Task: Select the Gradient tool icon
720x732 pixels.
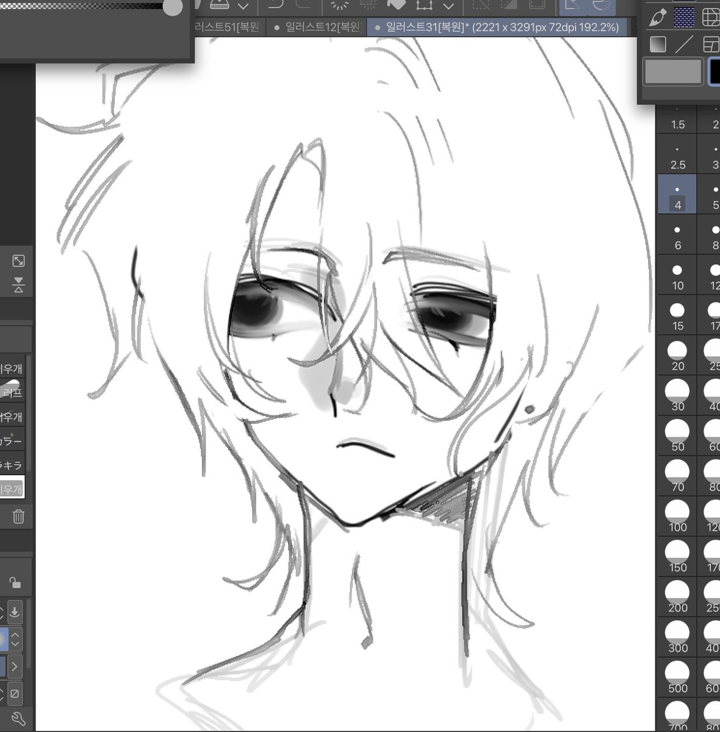Action: pyautogui.click(x=657, y=45)
